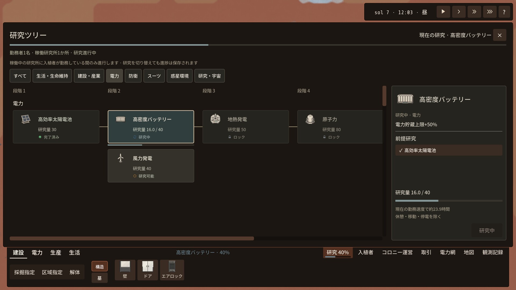Filter research by スーツ
The height and width of the screenshot is (290, 516).
click(x=154, y=76)
